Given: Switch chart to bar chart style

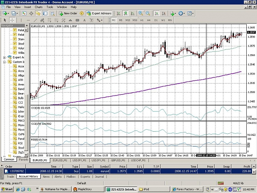Looking at the screenshot, I should pyautogui.click(x=118, y=13).
